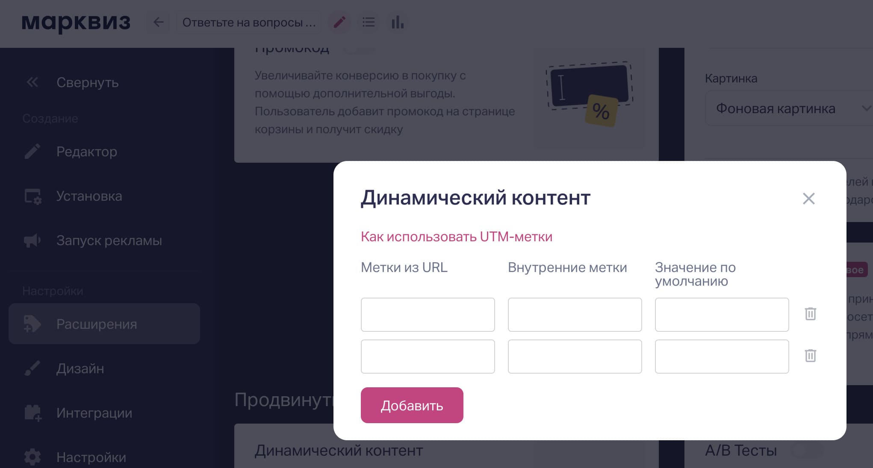Select Расширения in the Настройки menu section
The height and width of the screenshot is (468, 873).
click(x=97, y=324)
